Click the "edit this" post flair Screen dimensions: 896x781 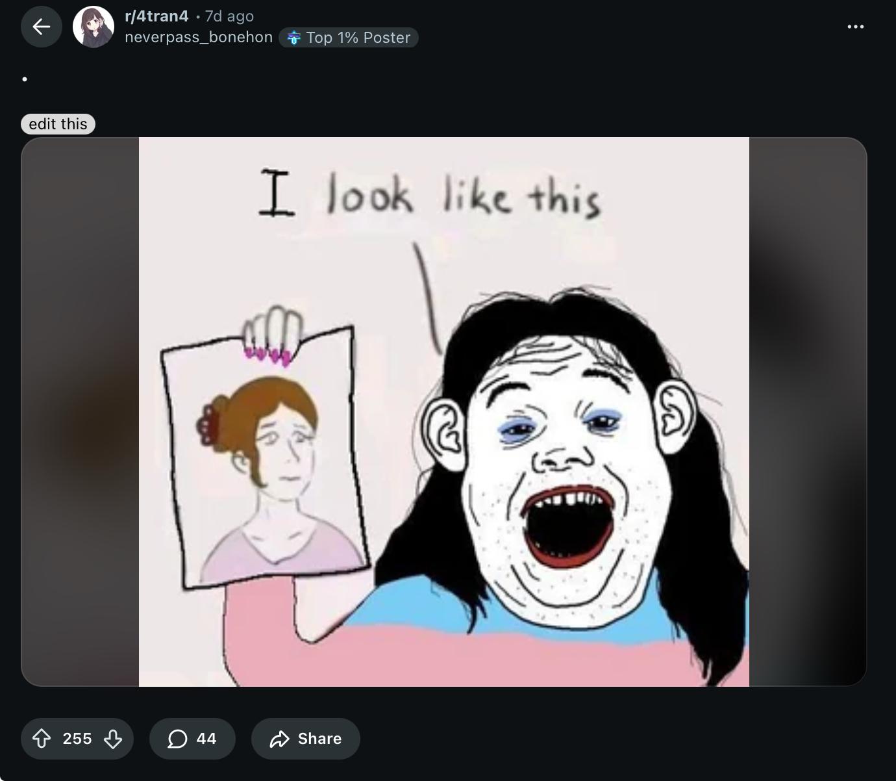(x=58, y=124)
